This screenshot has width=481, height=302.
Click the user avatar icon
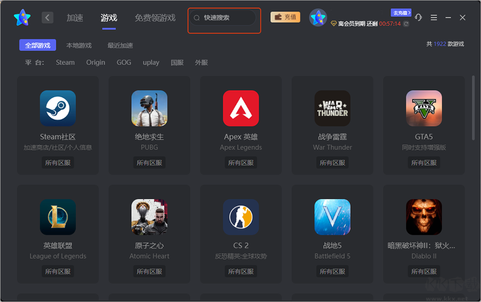318,17
